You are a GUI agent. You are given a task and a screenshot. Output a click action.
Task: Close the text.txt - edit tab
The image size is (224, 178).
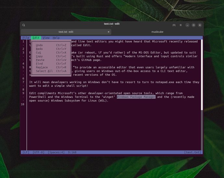(x=108, y=32)
